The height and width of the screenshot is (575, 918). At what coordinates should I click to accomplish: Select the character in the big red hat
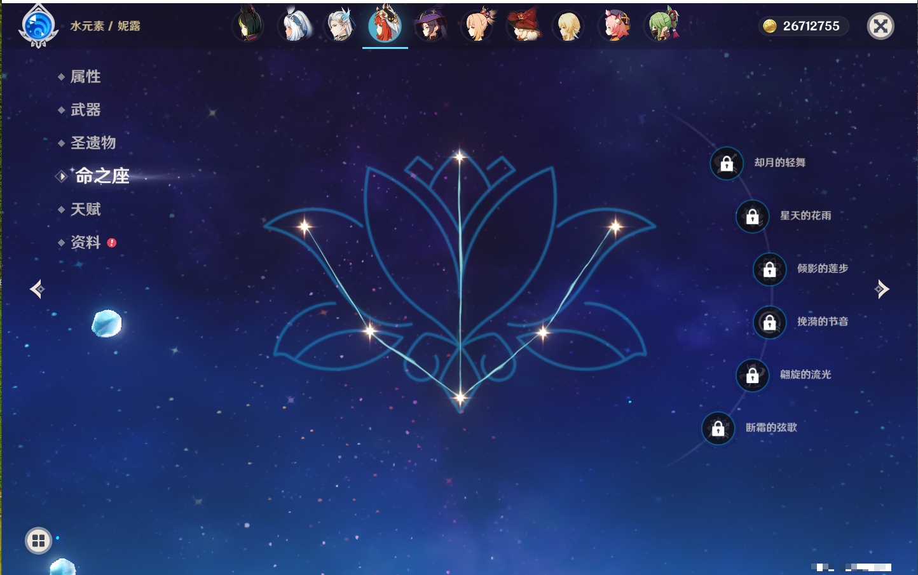(523, 26)
